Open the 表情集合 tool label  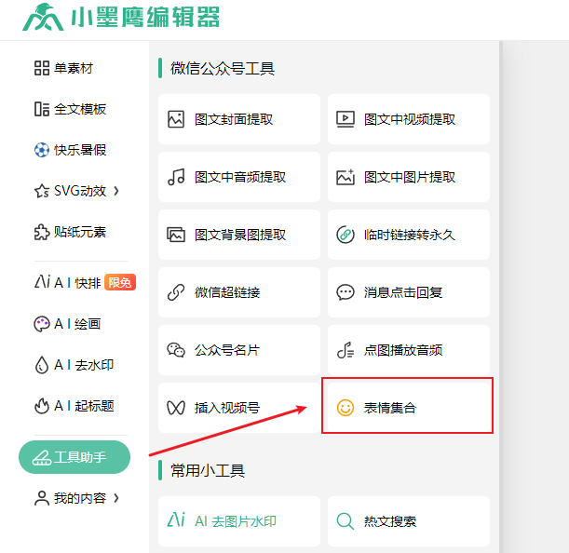tap(390, 408)
